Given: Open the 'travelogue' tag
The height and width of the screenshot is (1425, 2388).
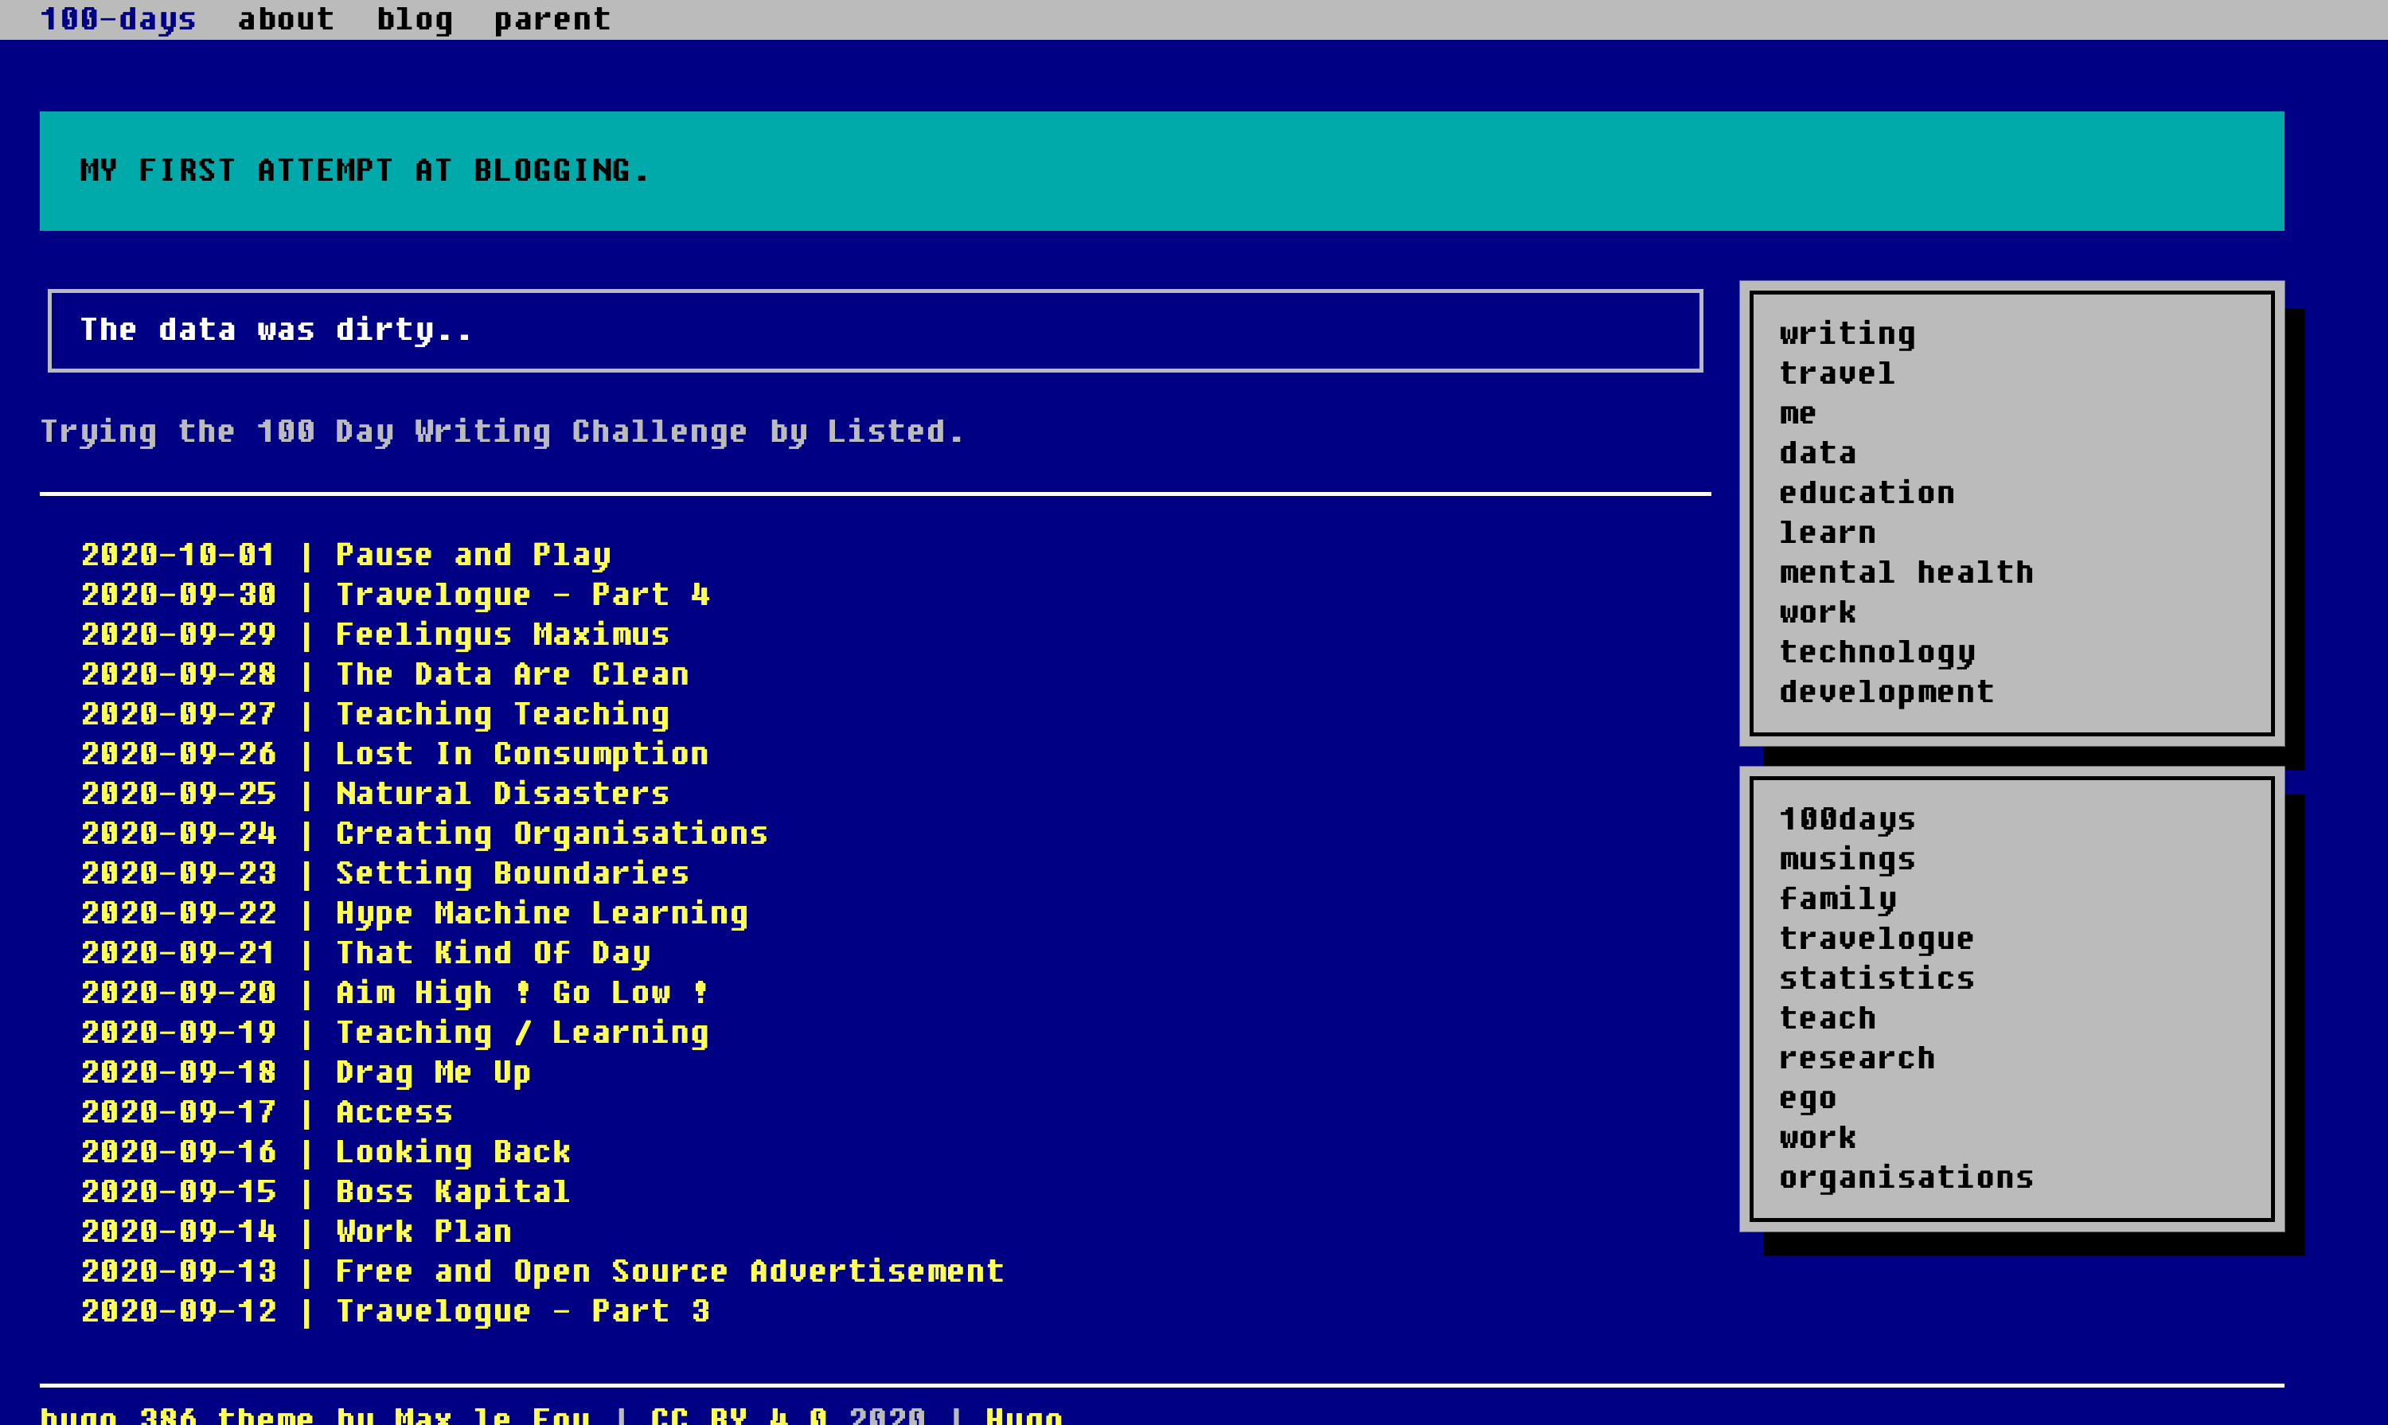Looking at the screenshot, I should click(1876, 938).
